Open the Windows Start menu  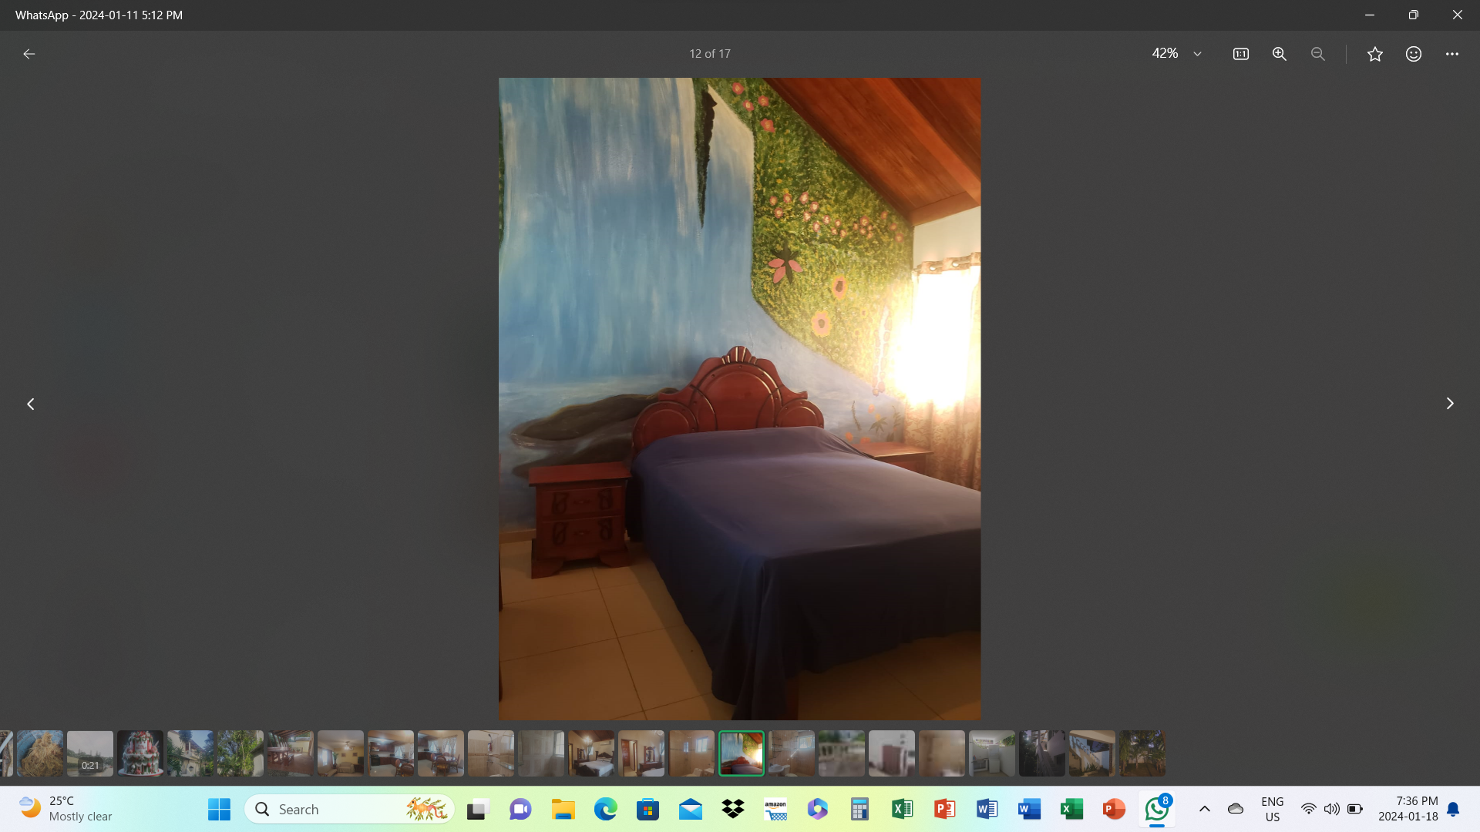coord(220,809)
